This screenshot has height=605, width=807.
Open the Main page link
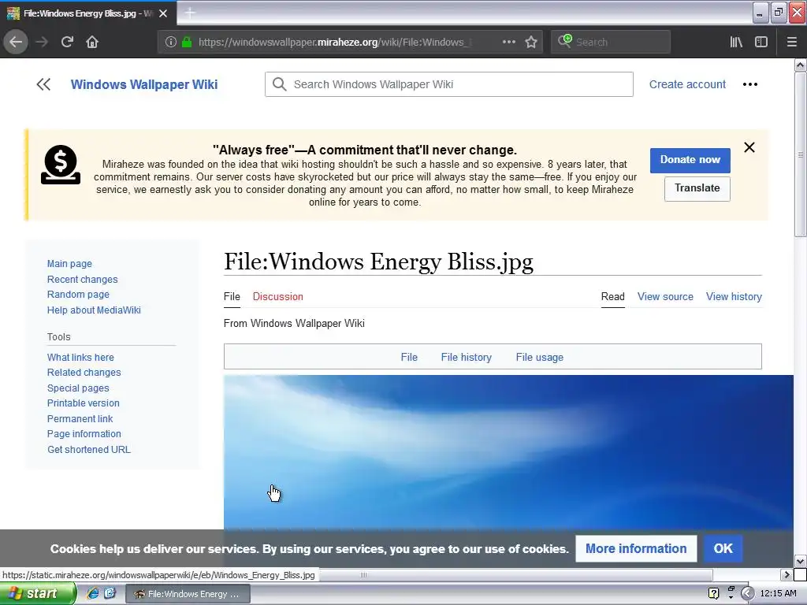69,263
